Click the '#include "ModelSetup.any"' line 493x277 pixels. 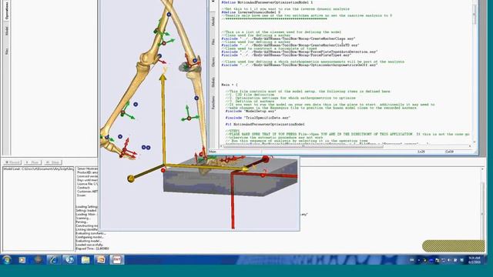[250, 111]
